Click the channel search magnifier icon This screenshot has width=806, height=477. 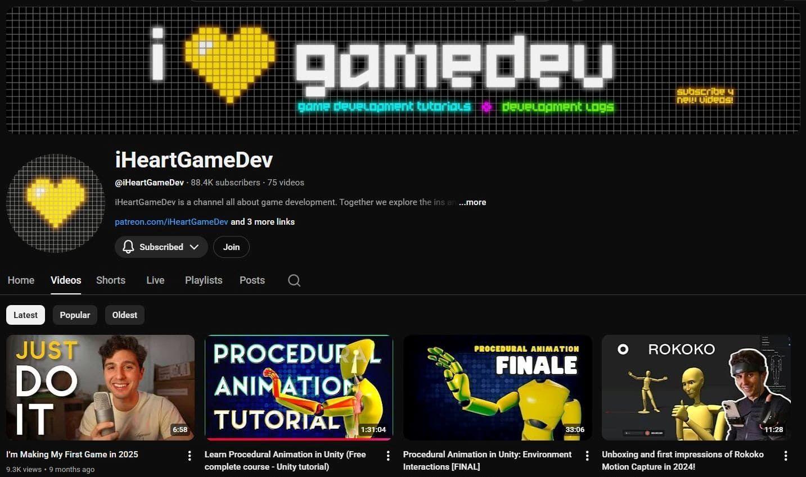pyautogui.click(x=294, y=280)
